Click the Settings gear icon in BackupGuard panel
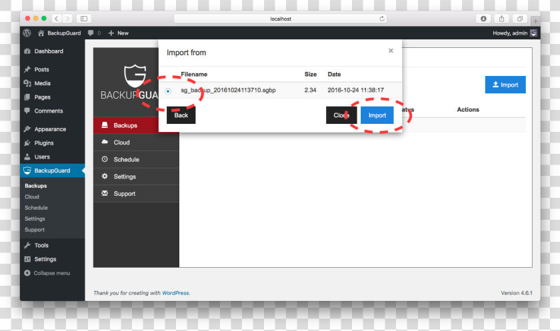560x331 pixels. click(105, 176)
